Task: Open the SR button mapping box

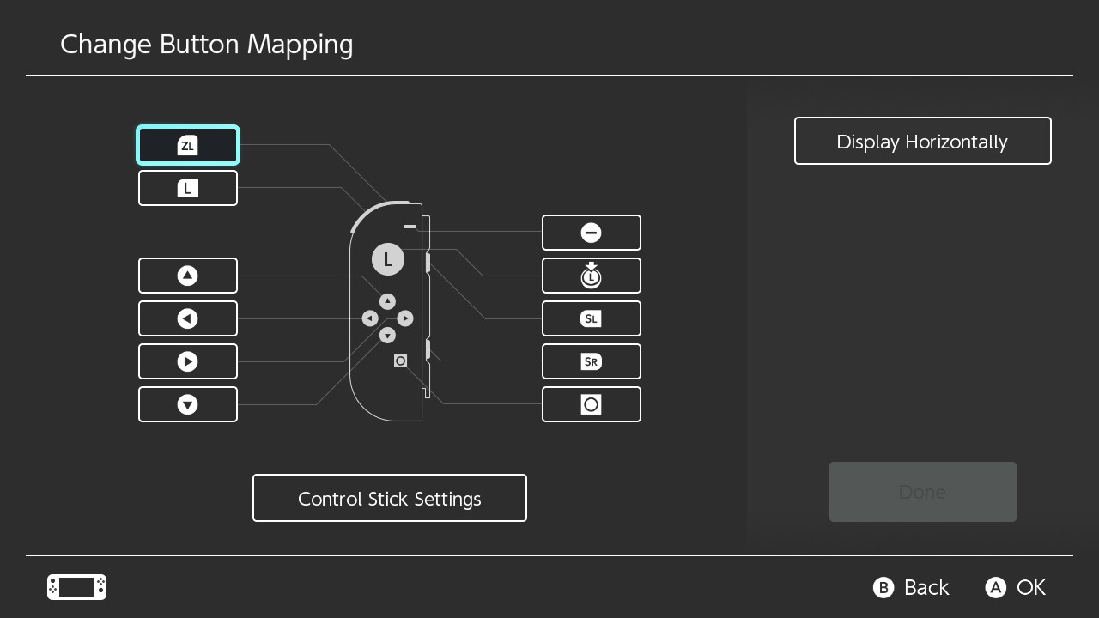Action: pyautogui.click(x=591, y=361)
